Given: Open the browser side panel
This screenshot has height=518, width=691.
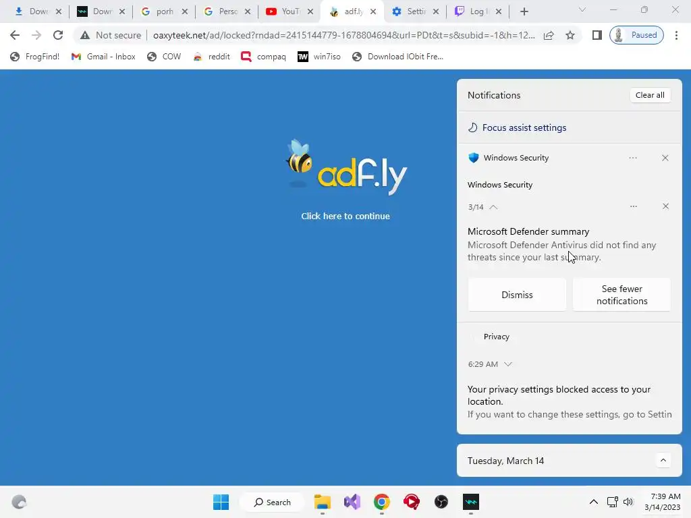Looking at the screenshot, I should point(597,35).
